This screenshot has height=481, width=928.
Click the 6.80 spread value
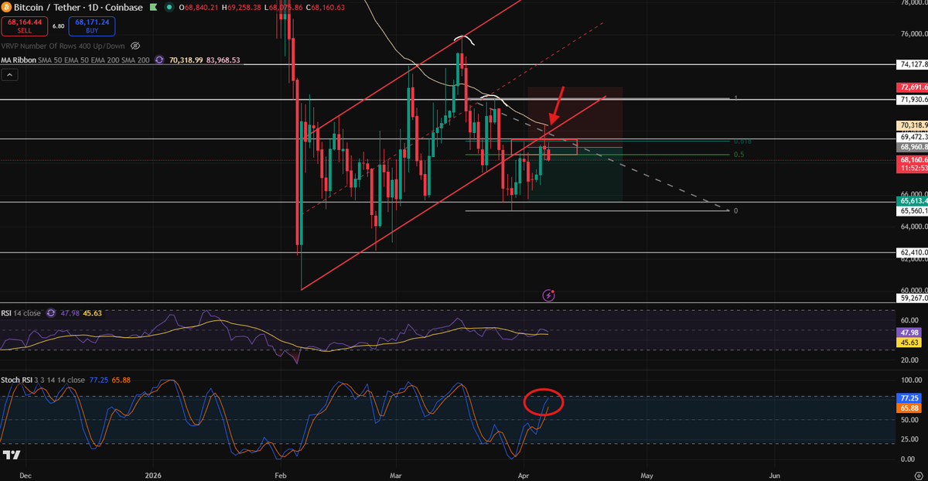(x=57, y=27)
